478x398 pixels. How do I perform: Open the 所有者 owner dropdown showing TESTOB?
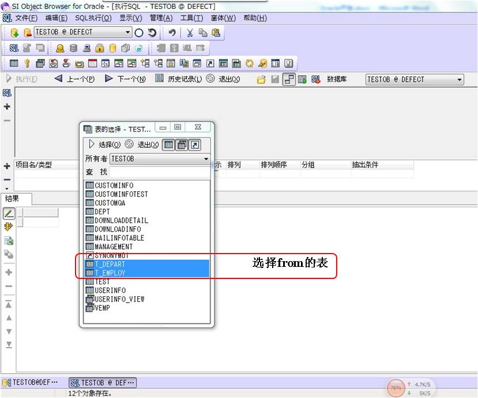[x=205, y=158]
